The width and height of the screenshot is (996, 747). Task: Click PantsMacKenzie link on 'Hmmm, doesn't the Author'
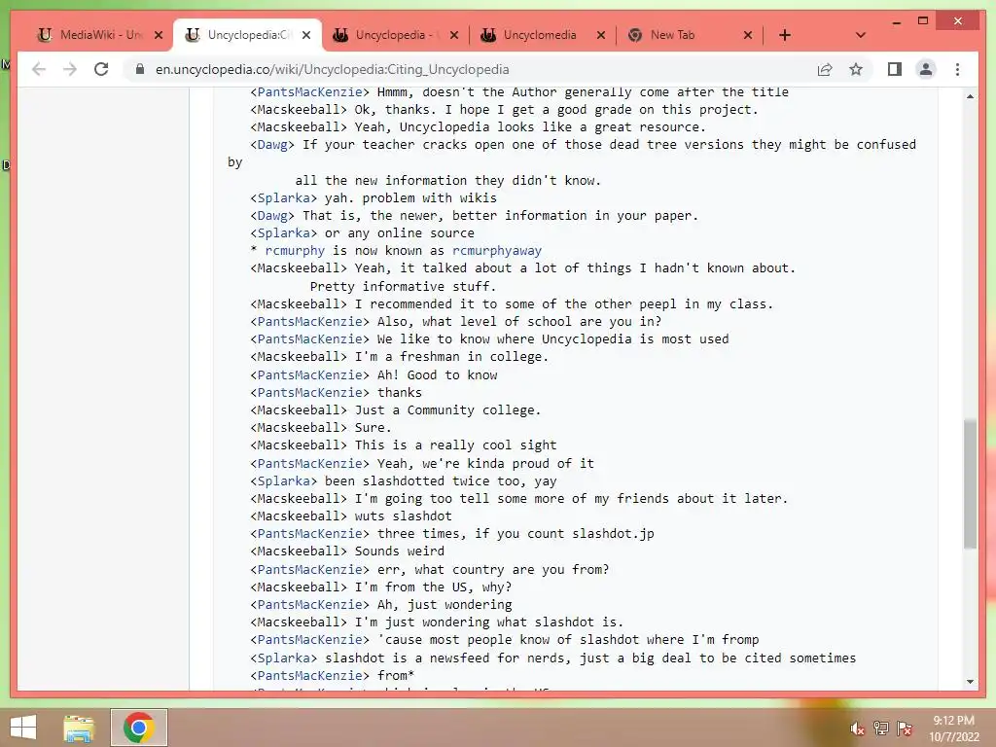pos(309,92)
